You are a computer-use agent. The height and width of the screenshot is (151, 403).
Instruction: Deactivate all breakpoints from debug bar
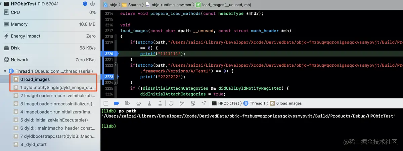(x=117, y=103)
